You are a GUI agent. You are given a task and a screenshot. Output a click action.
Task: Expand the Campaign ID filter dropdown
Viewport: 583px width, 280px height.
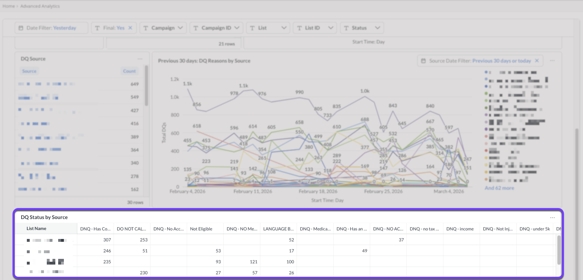point(237,28)
